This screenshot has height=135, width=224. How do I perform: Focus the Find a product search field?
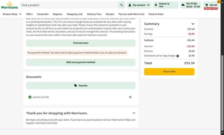pyautogui.click(x=69, y=5)
